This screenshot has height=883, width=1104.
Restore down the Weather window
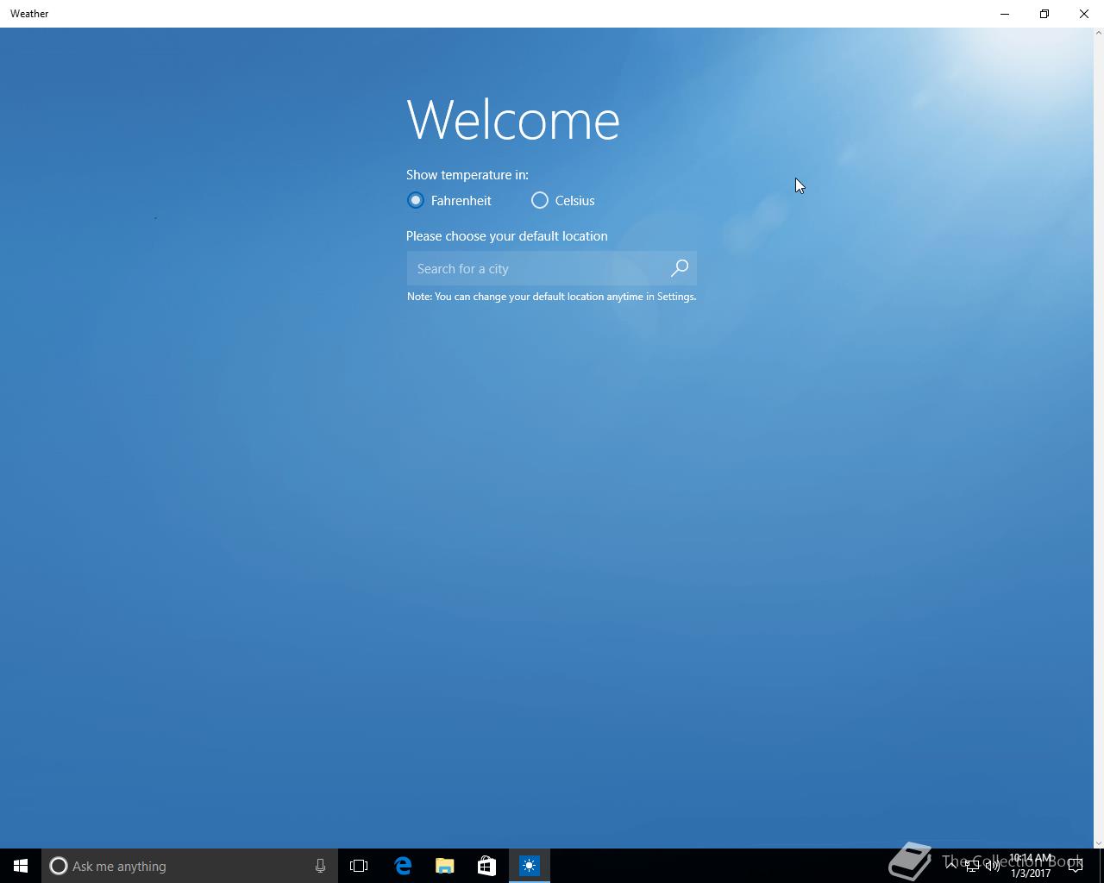(1044, 14)
